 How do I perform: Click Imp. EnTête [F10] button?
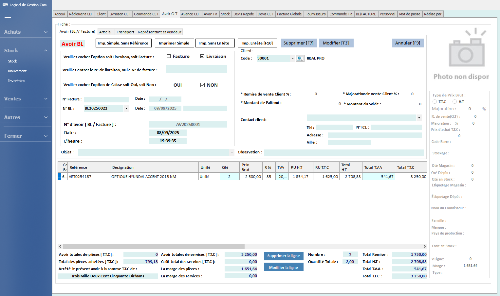click(257, 43)
